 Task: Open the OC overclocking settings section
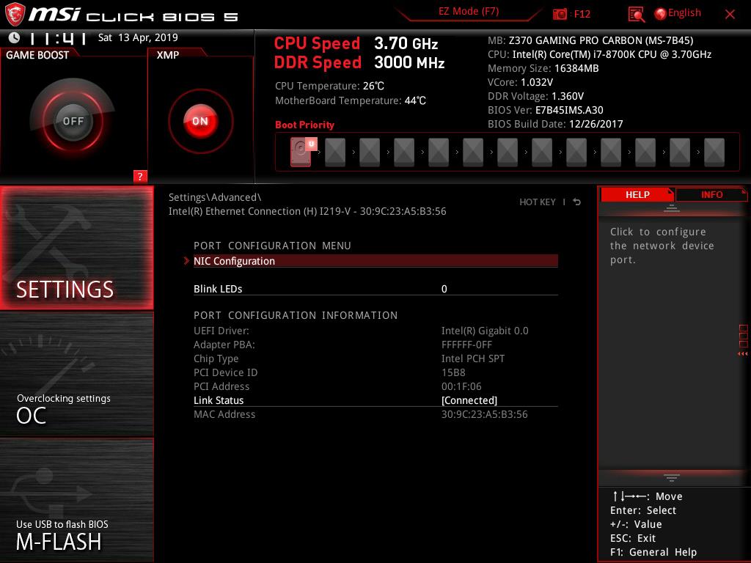pyautogui.click(x=76, y=375)
